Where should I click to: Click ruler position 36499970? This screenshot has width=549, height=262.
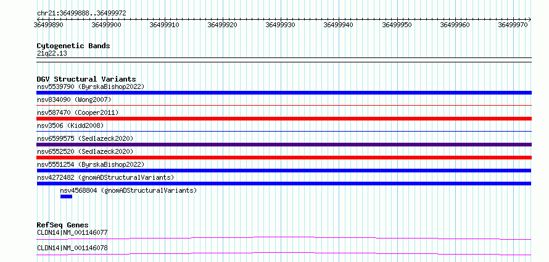513,25
